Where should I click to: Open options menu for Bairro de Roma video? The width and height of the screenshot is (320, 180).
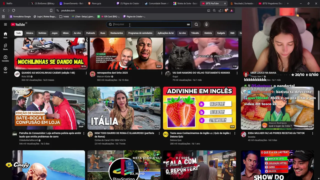(159, 133)
